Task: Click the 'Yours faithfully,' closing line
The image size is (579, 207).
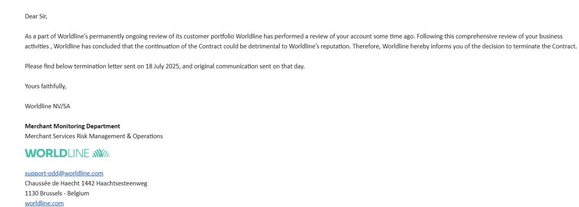Action: coord(45,86)
